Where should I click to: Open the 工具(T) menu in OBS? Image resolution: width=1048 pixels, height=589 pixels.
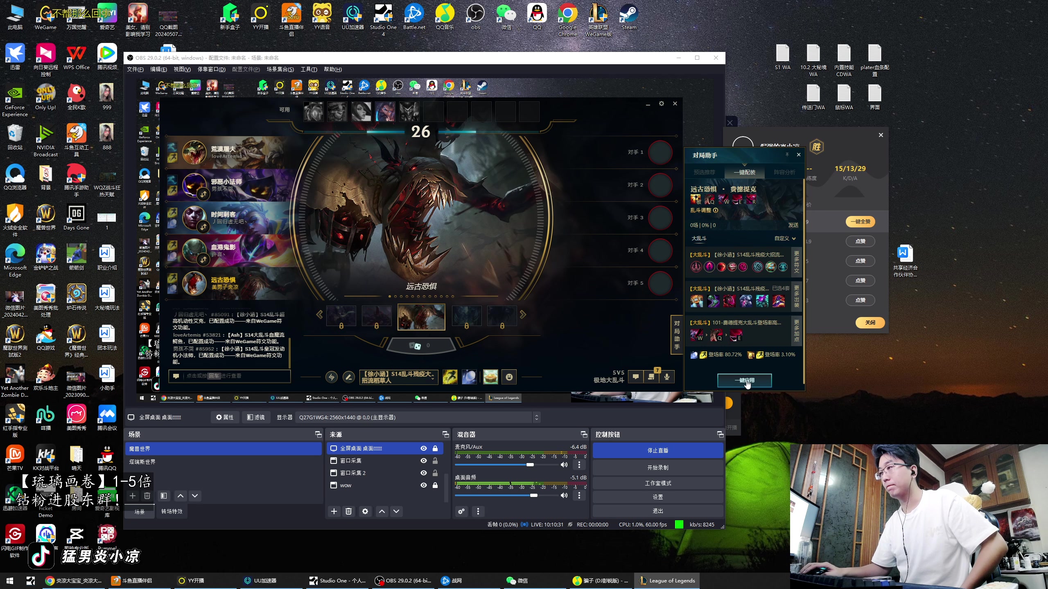tap(309, 70)
